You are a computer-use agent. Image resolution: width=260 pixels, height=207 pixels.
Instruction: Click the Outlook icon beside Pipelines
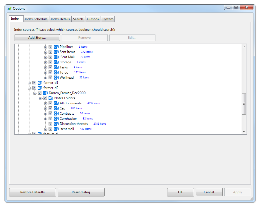pos(56,47)
